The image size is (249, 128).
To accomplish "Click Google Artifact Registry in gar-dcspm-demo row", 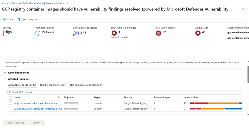I will (x=136, y=103).
